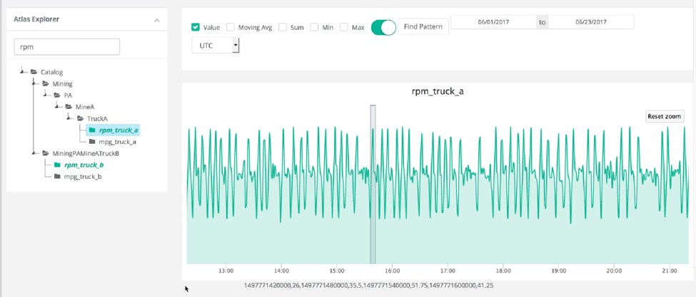Click the Find Pattern button

(x=423, y=26)
